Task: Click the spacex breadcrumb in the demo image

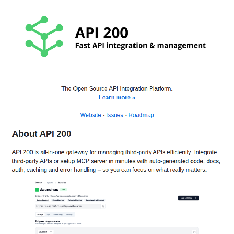Action: [x=50, y=182]
